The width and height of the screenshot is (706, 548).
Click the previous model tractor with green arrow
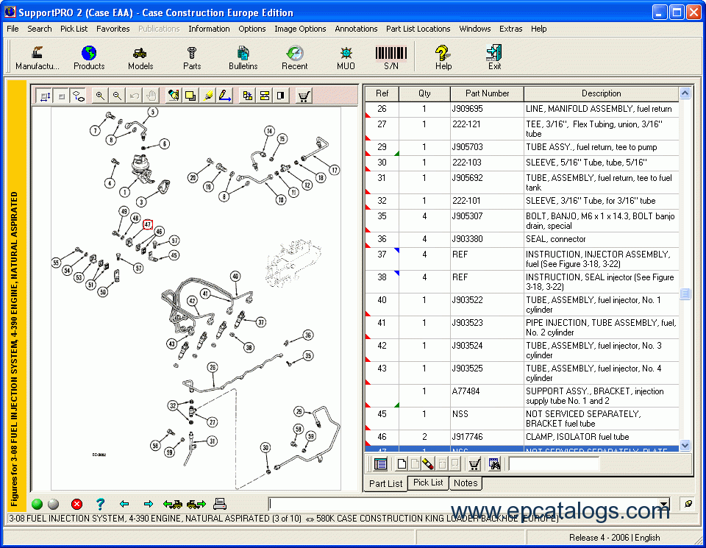(x=172, y=504)
